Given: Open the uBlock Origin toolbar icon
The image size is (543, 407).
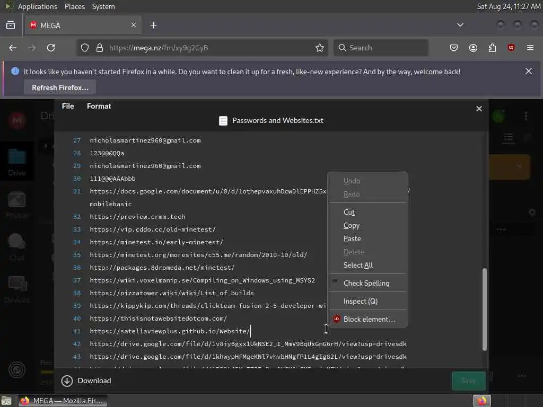Looking at the screenshot, I should pyautogui.click(x=511, y=48).
